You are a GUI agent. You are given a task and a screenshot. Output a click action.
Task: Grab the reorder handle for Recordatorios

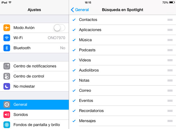tap(170, 111)
